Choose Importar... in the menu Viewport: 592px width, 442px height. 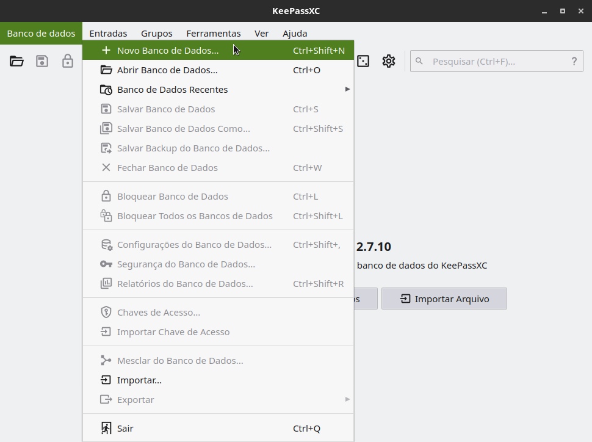(x=218, y=380)
